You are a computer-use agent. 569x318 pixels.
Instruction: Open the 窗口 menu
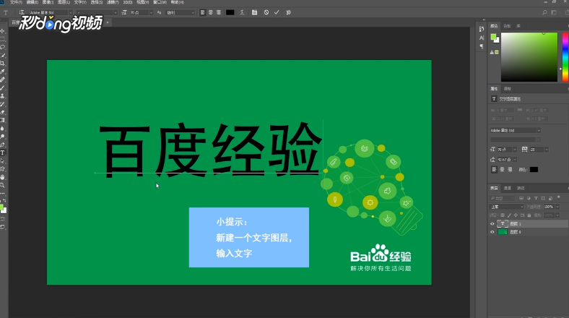pyautogui.click(x=160, y=2)
